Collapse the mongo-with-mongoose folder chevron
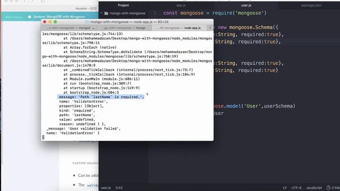Screen dimensions: 340x191 (x=101, y=13)
